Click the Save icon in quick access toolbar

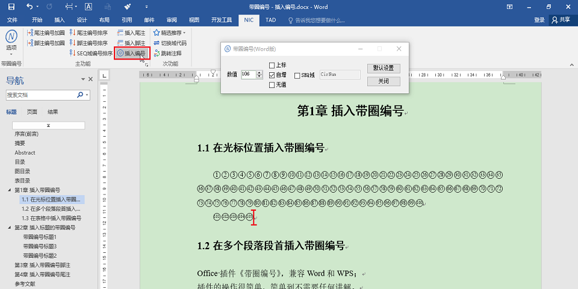[x=11, y=7]
